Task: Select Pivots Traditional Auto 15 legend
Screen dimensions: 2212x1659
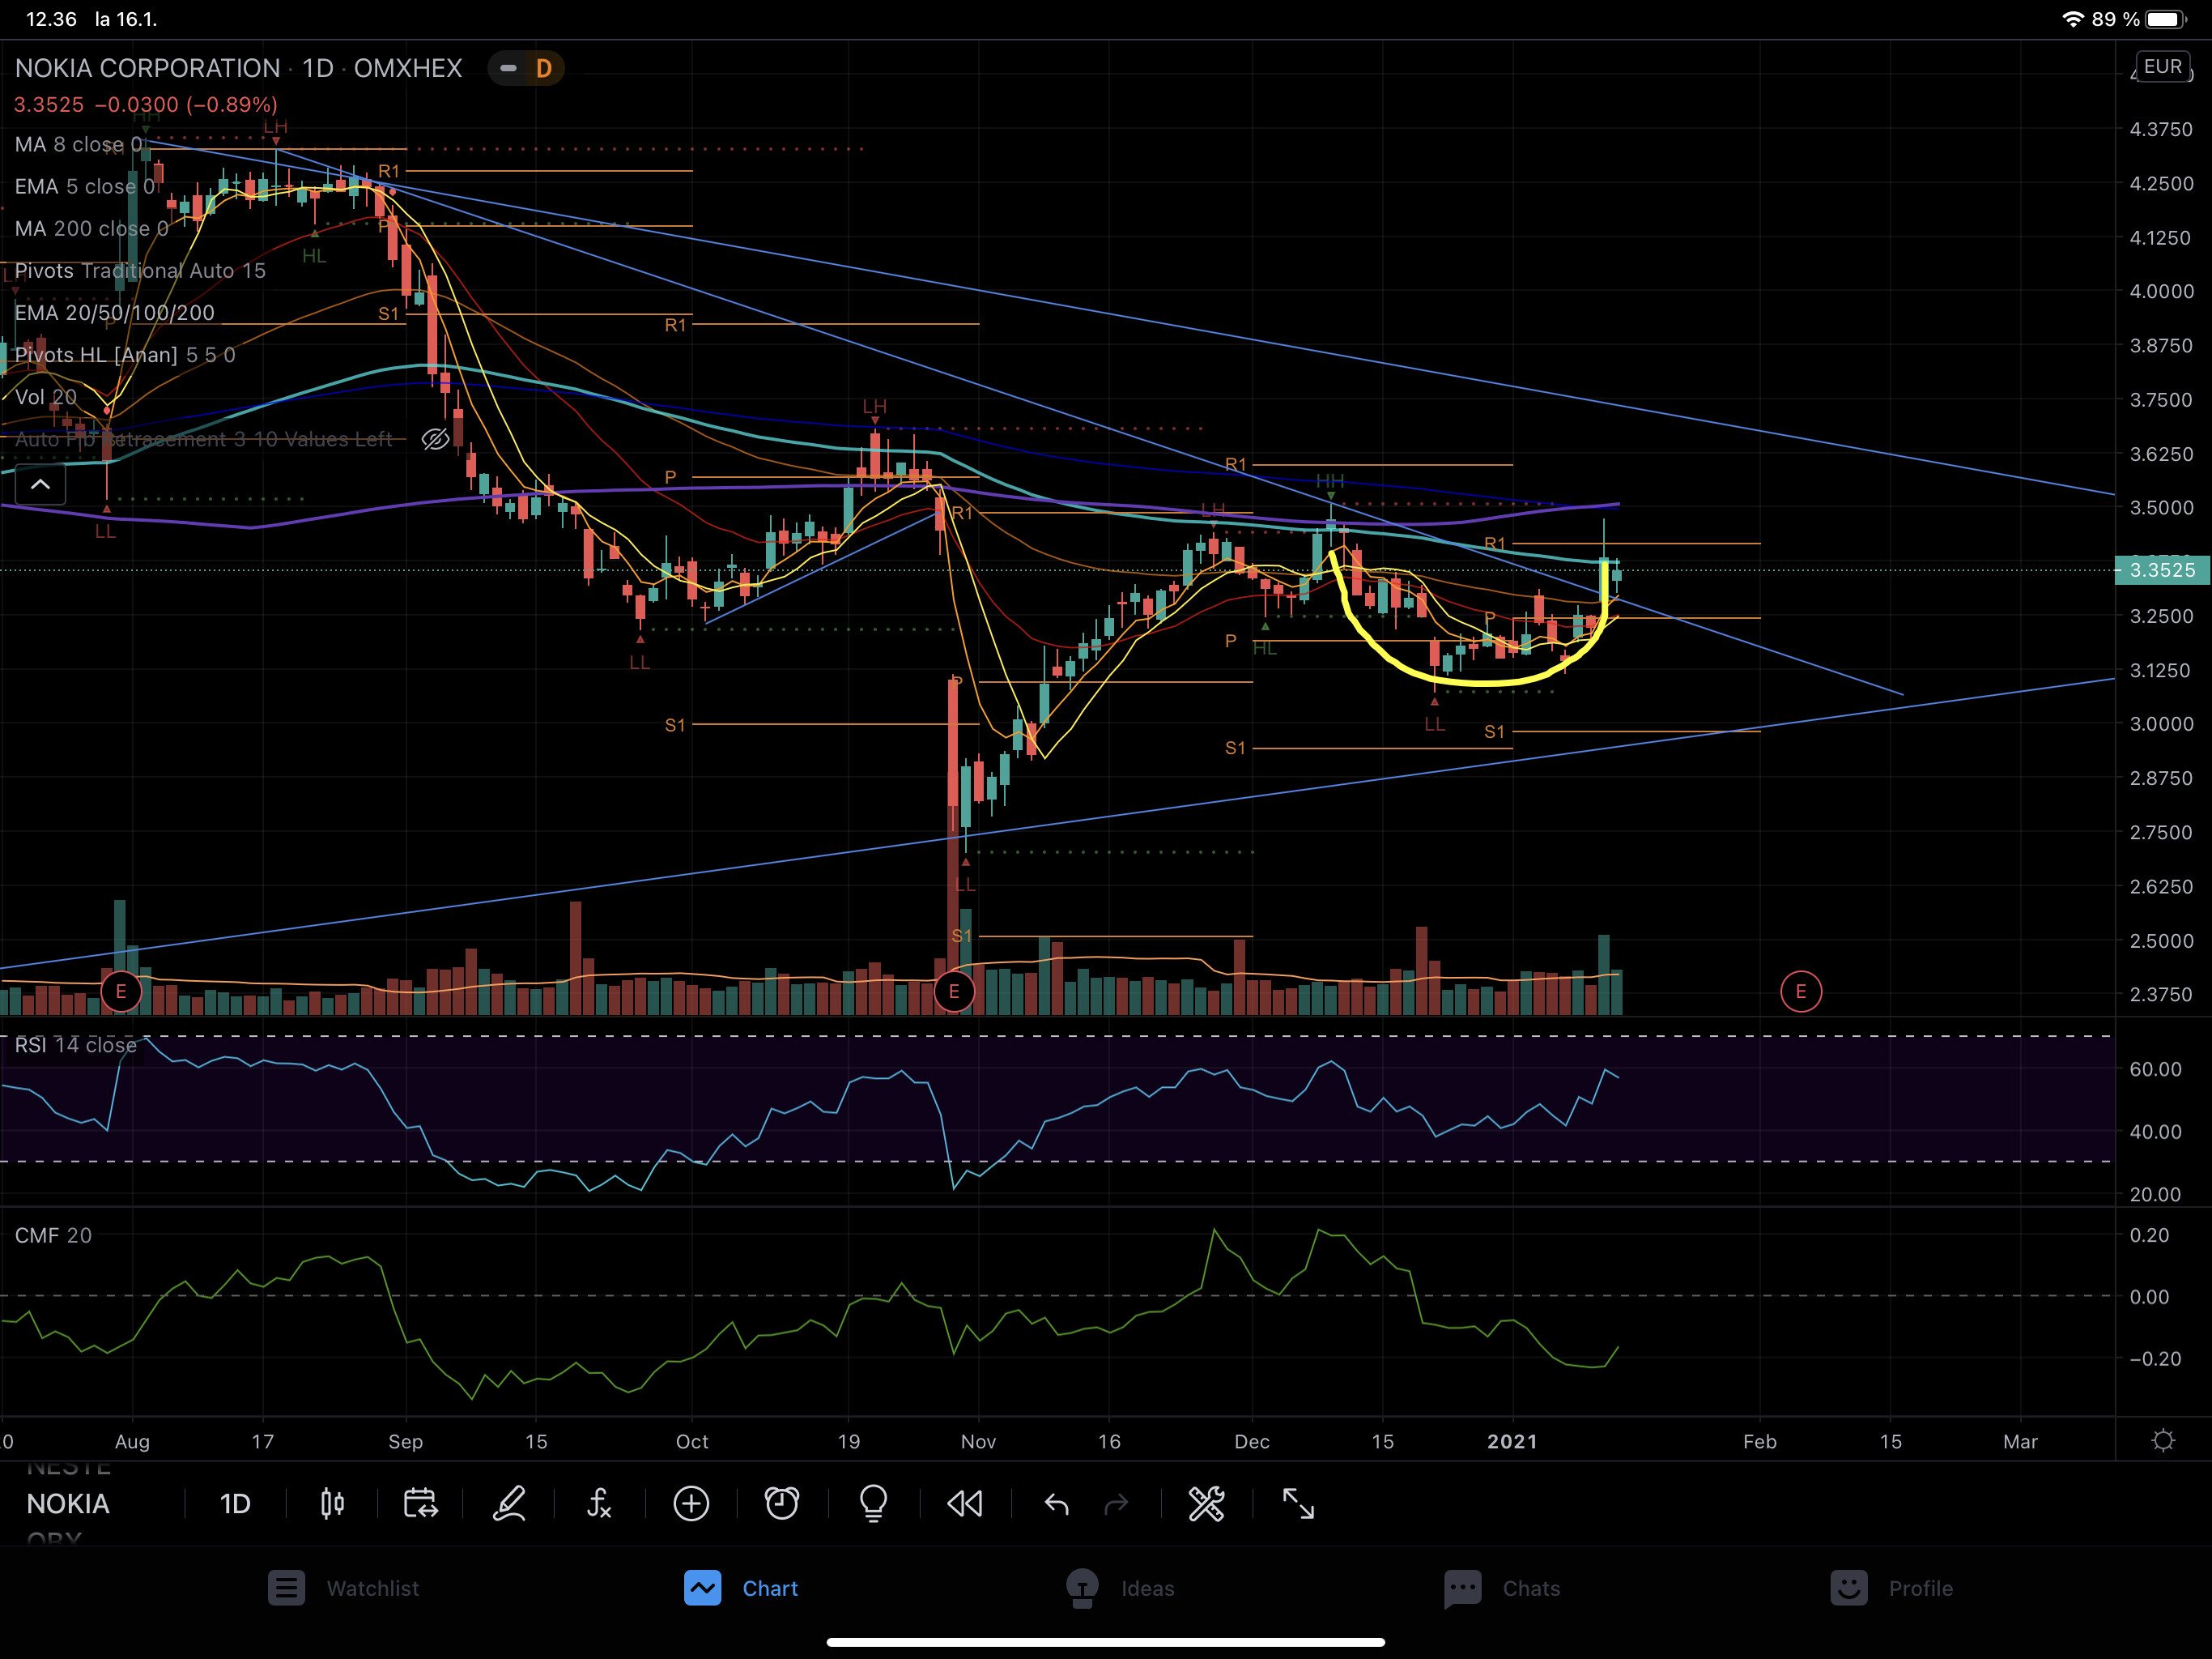Action: (140, 271)
